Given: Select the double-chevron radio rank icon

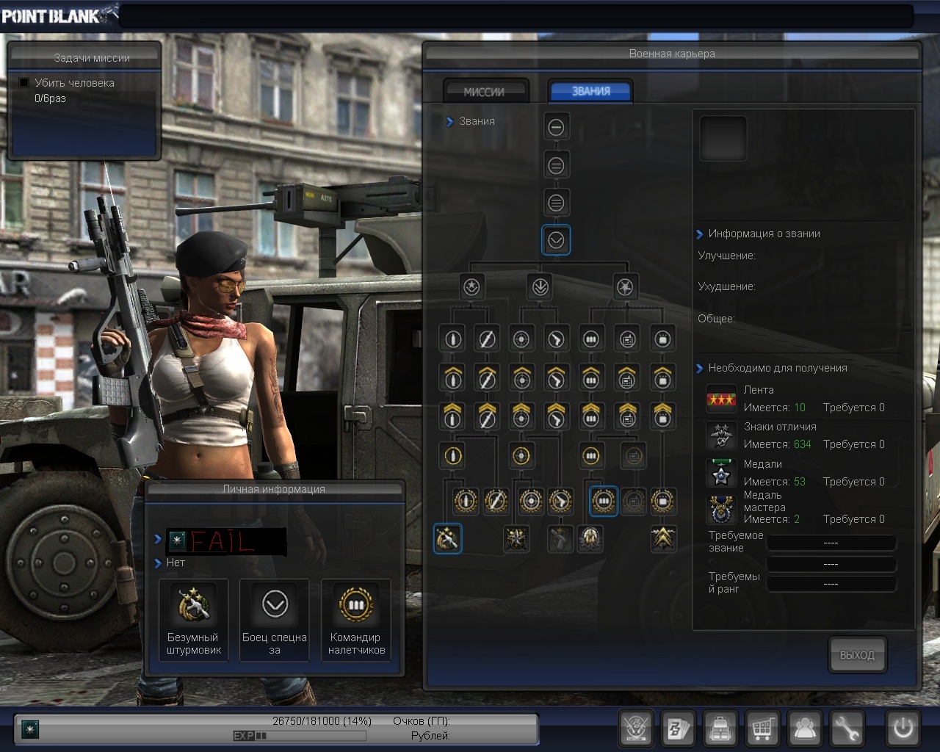Looking at the screenshot, I should tap(627, 416).
